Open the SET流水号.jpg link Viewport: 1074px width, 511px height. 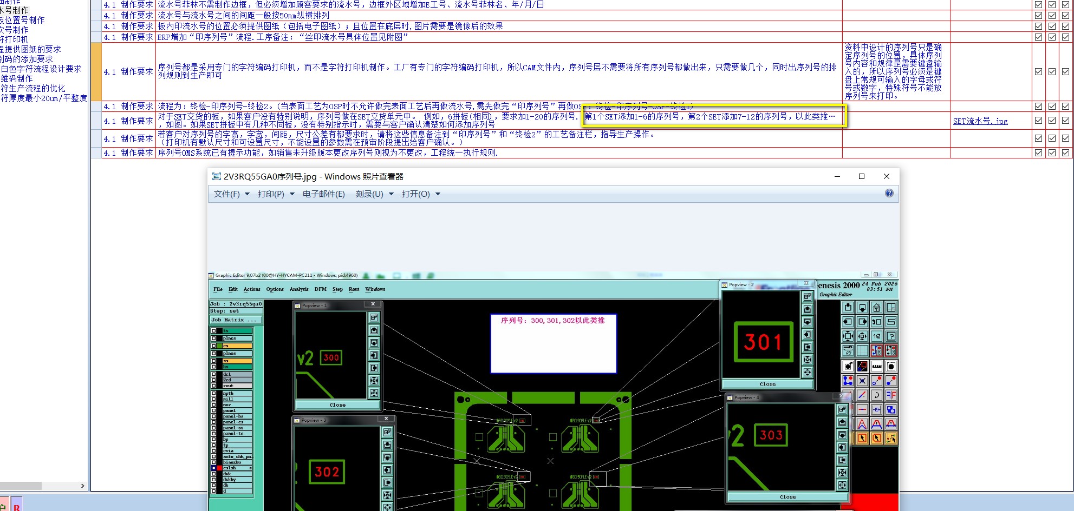click(980, 121)
